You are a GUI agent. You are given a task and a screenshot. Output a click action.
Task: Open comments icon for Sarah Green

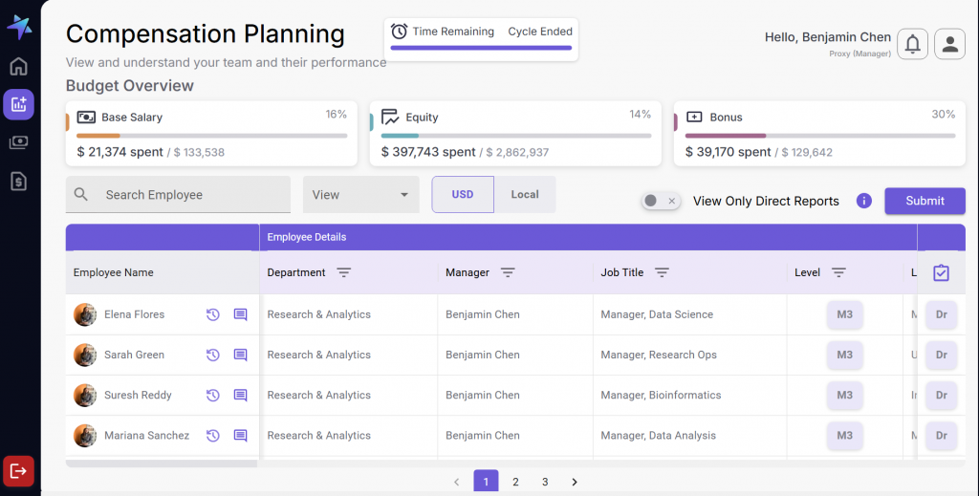pos(241,356)
